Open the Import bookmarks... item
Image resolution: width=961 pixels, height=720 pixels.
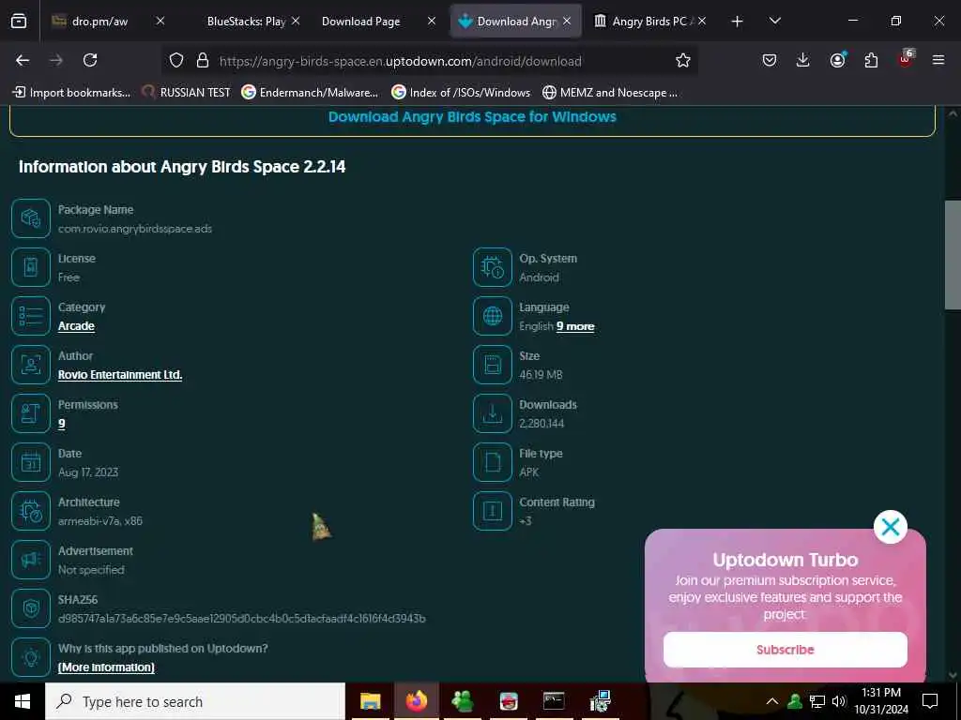[71, 93]
